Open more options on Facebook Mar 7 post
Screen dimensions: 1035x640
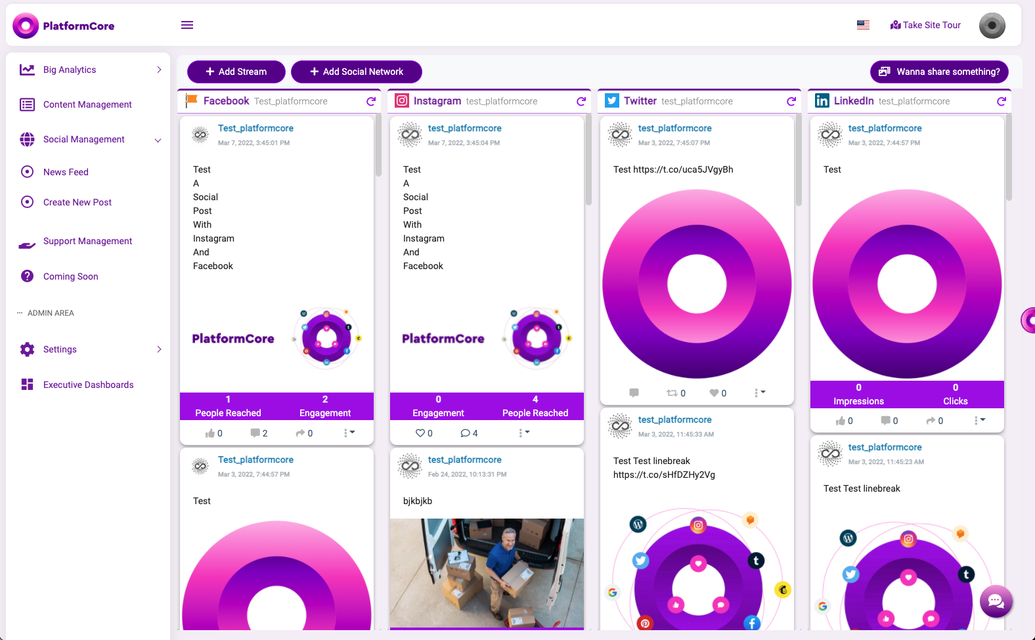[349, 433]
